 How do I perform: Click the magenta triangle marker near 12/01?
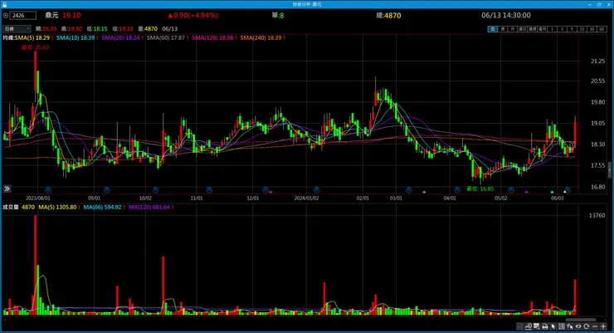(270, 192)
